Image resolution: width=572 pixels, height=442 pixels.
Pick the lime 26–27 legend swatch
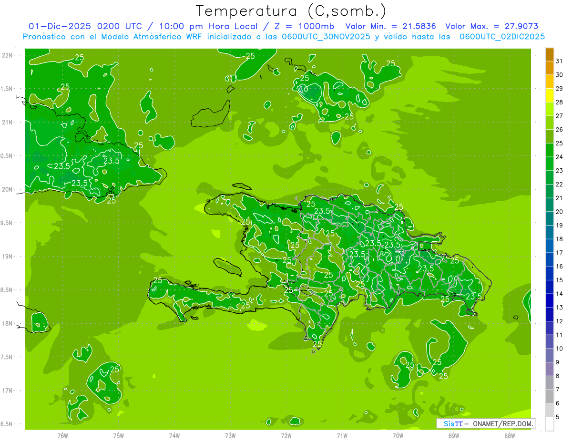point(550,123)
